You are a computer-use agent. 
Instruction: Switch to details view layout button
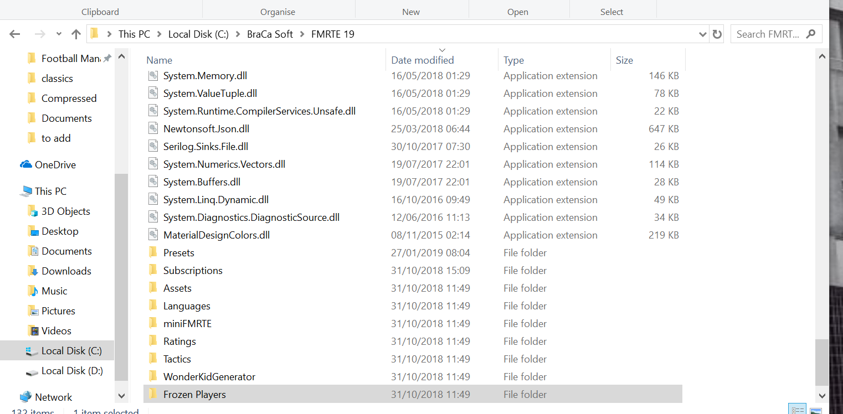point(798,410)
